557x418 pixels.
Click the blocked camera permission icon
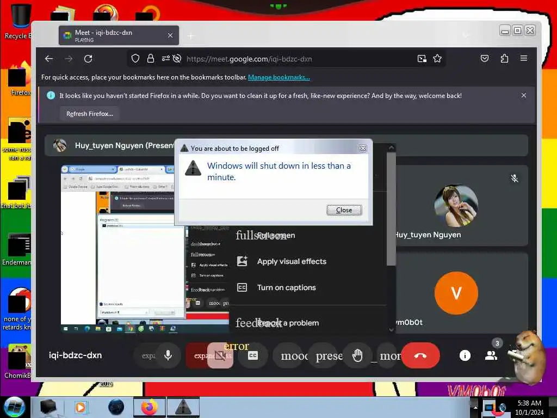(x=177, y=59)
